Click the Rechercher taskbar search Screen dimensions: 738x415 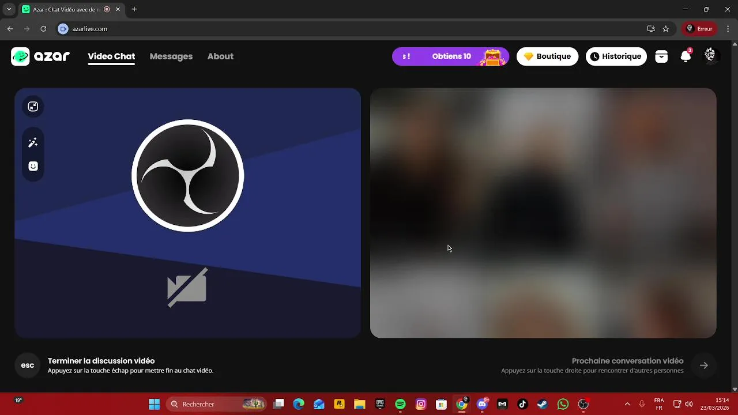[x=217, y=404]
